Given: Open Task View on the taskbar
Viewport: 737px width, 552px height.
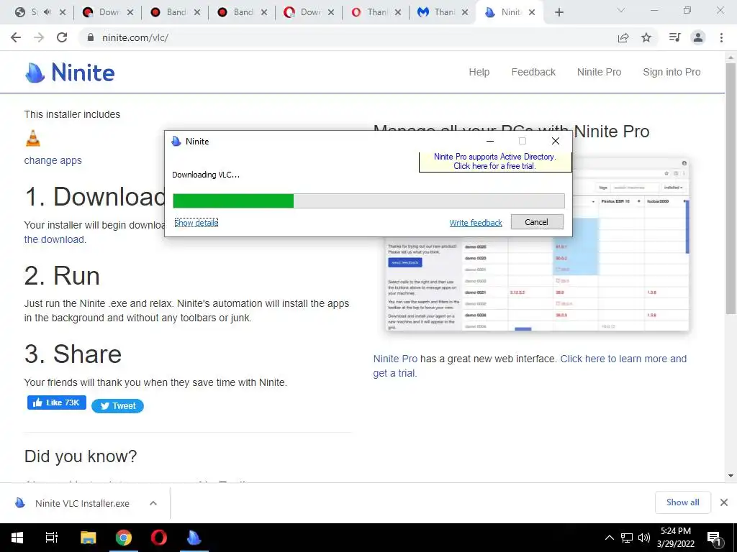Looking at the screenshot, I should point(52,538).
